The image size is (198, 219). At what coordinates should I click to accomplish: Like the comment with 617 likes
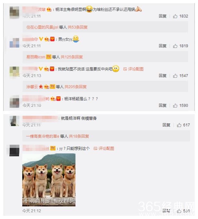[x=179, y=125]
